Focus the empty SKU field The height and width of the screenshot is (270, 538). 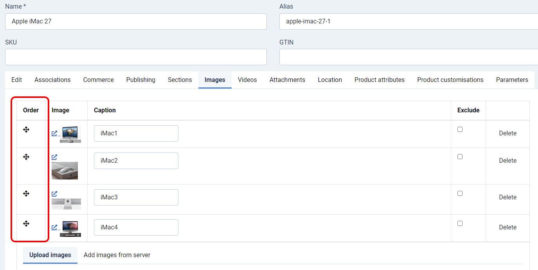point(136,57)
